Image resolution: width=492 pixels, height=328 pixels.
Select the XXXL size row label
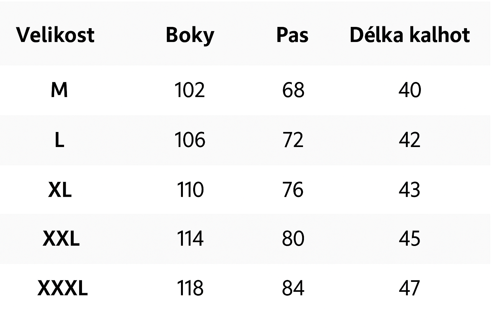pyautogui.click(x=62, y=288)
